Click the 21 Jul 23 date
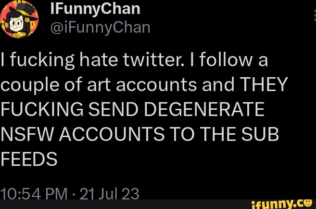Viewport: 316px width, 209px height. pyautogui.click(x=109, y=194)
